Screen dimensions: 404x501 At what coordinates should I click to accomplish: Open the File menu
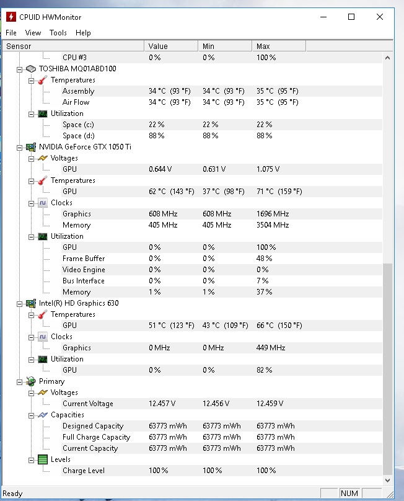(11, 33)
